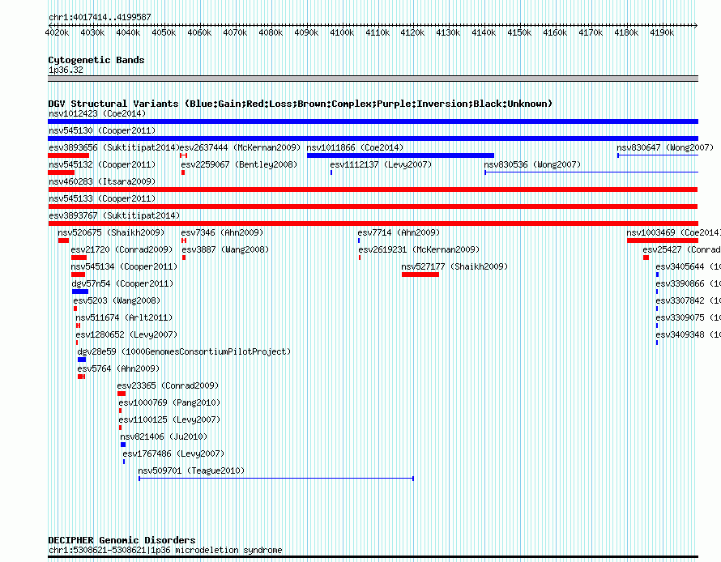Screen dimensions: 721x562
Task: Open esv1000769 (Pang2010) variant
Action: coord(169,402)
